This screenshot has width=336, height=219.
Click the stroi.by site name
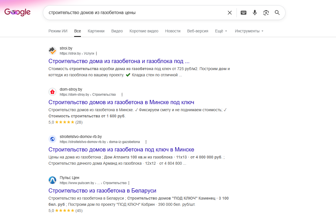click(x=66, y=48)
